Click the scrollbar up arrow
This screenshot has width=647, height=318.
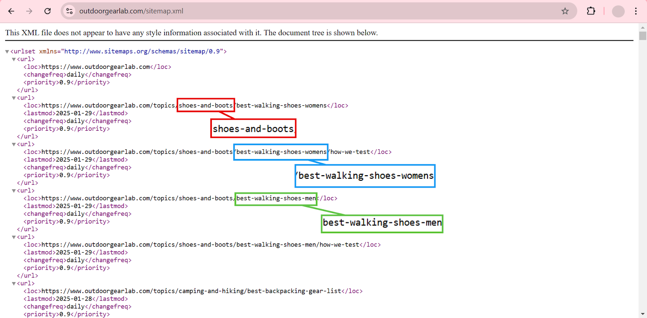pos(643,27)
